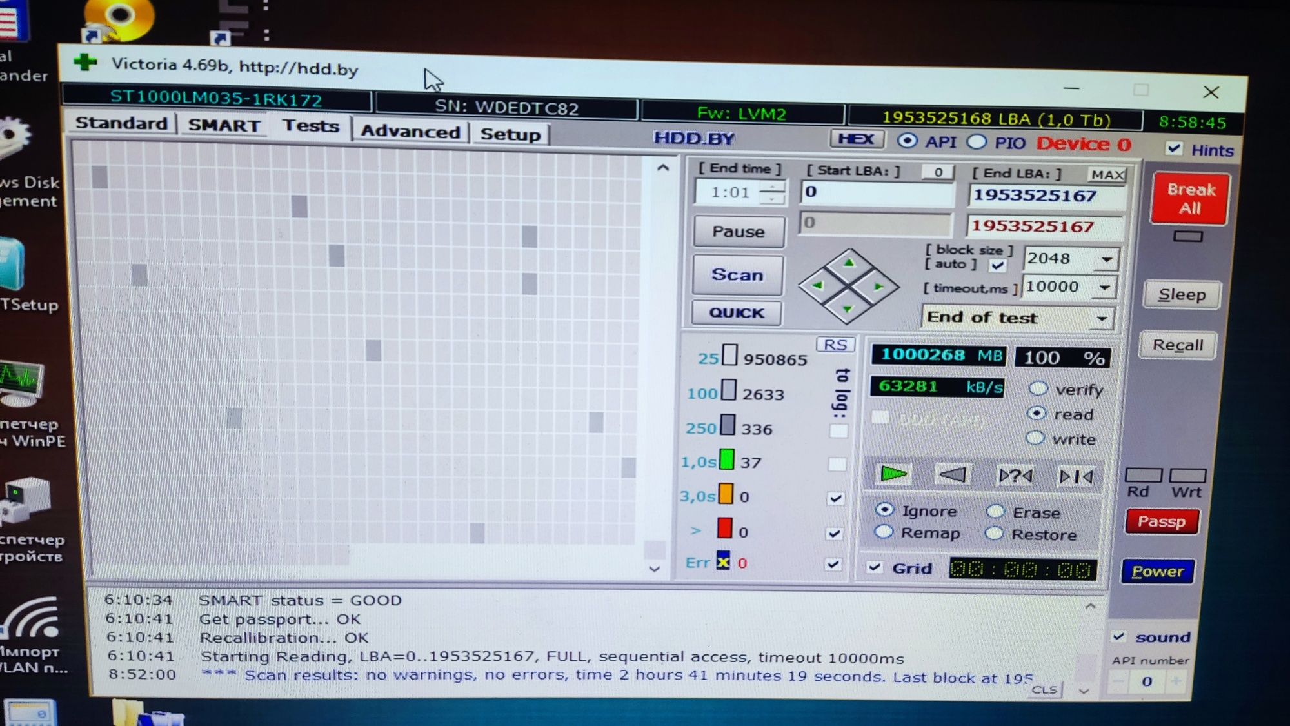Click the End time spinner arrows
Image resolution: width=1290 pixels, height=726 pixels.
(771, 192)
